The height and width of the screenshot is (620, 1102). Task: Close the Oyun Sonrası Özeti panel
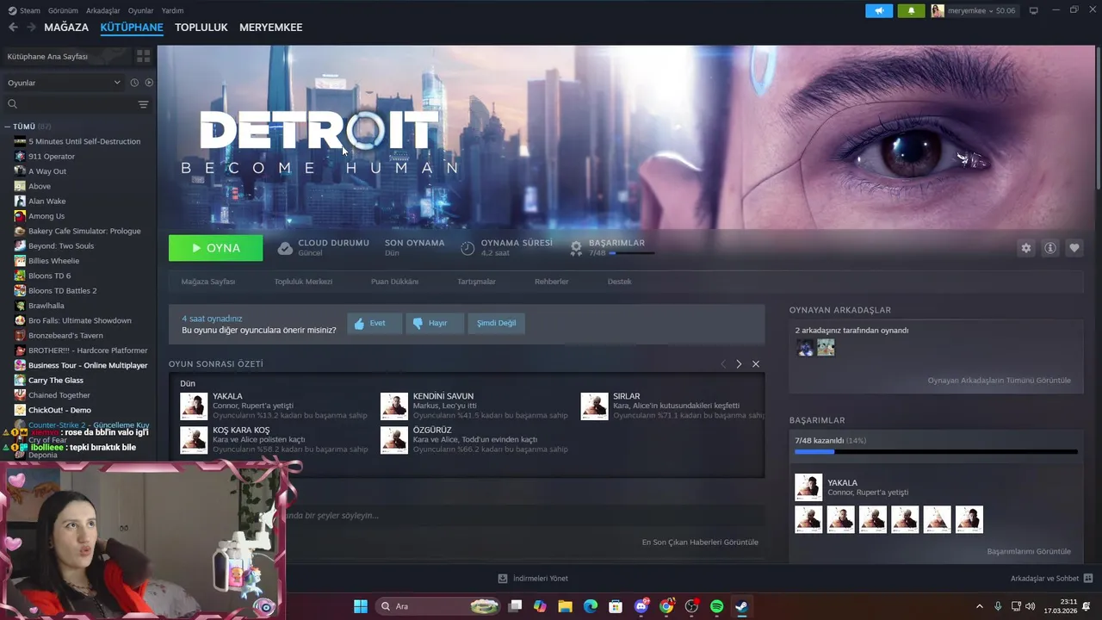pyautogui.click(x=756, y=364)
